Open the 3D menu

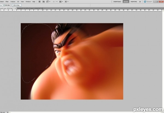[x=18, y=2]
